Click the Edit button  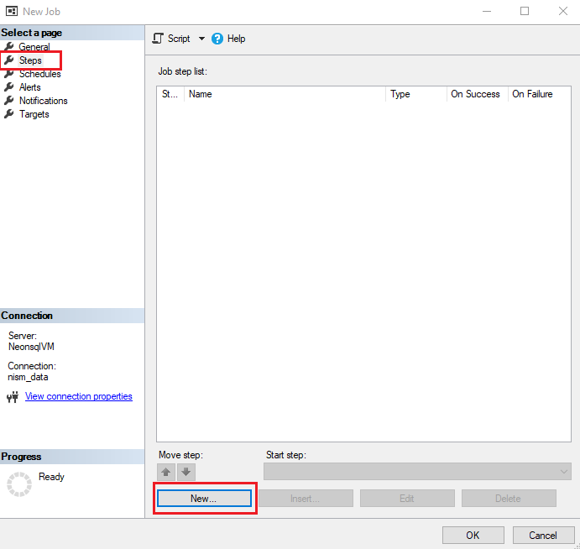click(407, 499)
